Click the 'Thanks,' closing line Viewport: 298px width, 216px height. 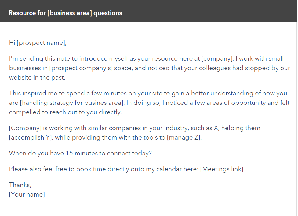pyautogui.click(x=20, y=185)
